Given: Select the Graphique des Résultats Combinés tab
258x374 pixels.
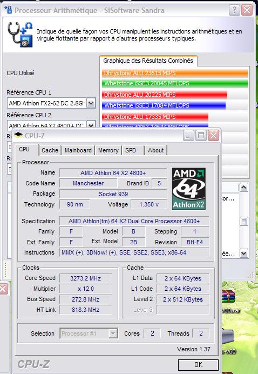Looking at the screenshot, I should click(x=148, y=61).
